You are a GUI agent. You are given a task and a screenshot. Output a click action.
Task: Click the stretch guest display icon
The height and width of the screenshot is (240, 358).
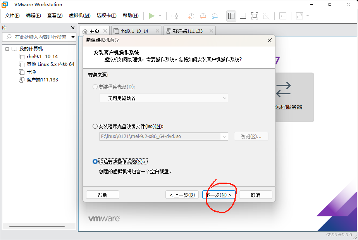299,16
